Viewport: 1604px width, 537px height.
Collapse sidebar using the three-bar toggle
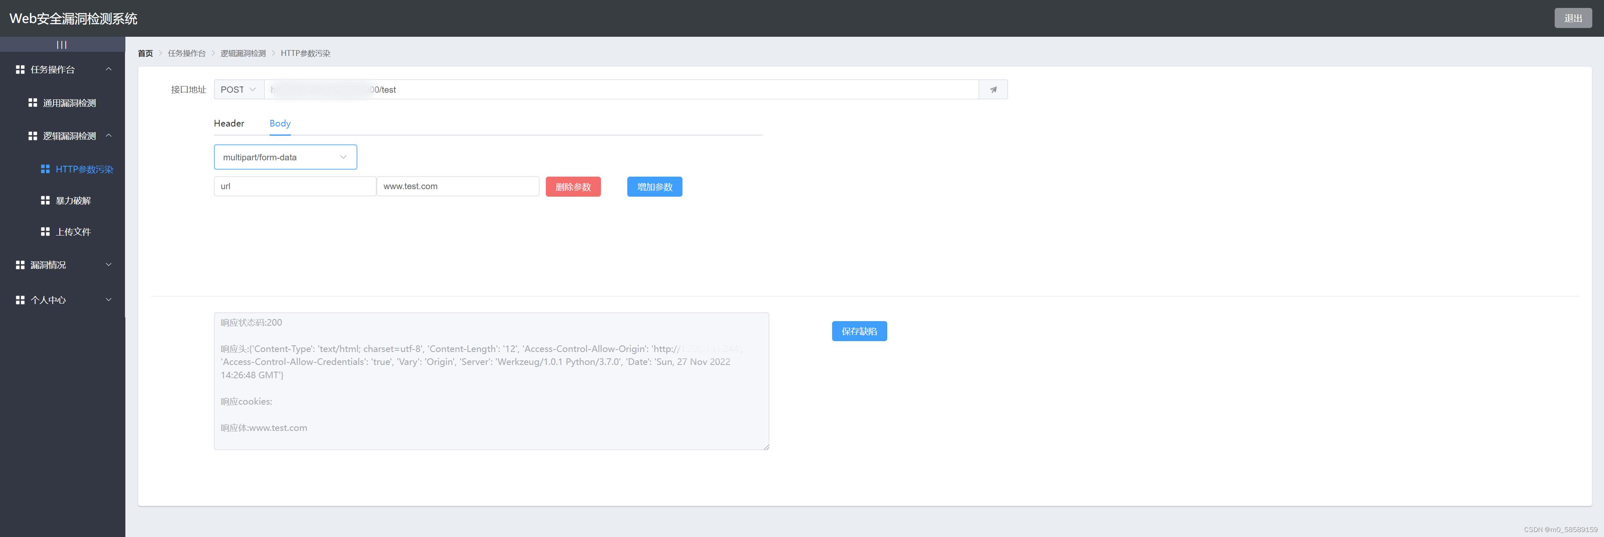[62, 45]
